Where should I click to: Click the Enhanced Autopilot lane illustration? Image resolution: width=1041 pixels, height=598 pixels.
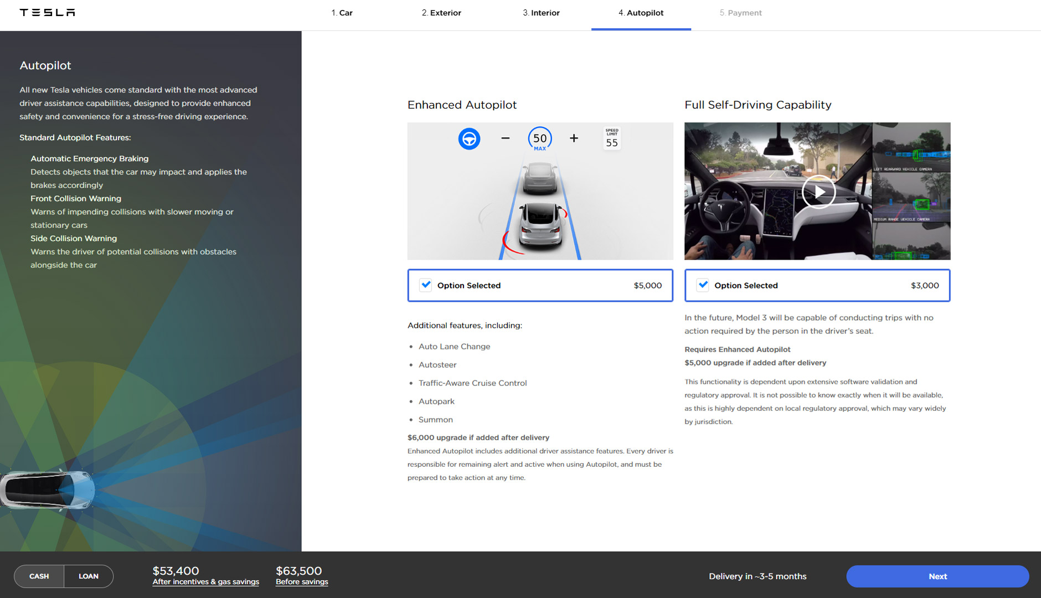point(540,210)
